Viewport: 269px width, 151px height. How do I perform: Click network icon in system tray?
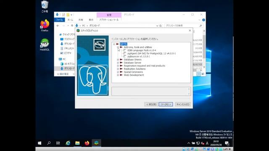198,143
